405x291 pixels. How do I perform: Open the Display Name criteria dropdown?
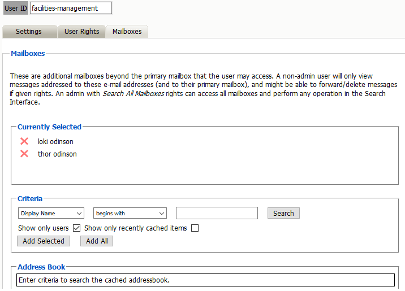51,213
